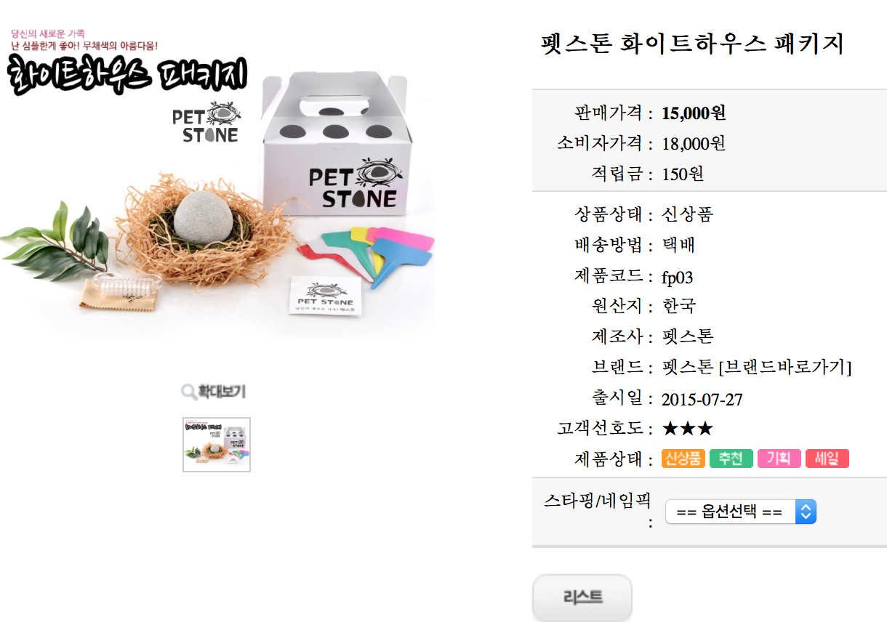Click the orange 신상품 status badge

coord(683,459)
